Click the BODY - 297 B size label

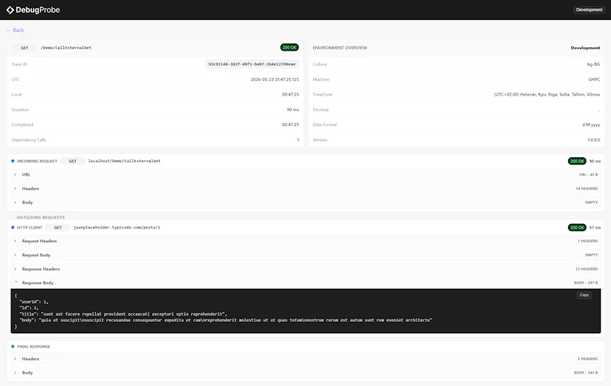(x=586, y=283)
